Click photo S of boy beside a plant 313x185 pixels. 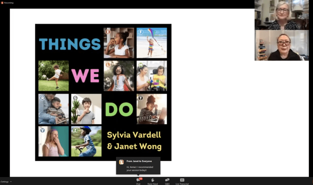86,109
